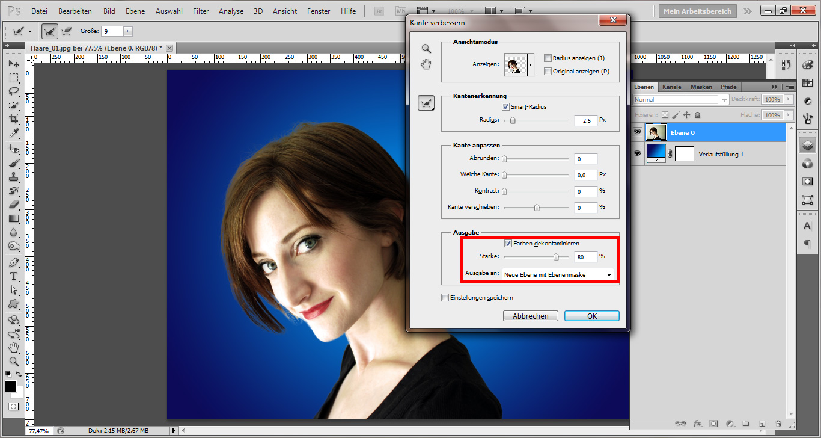The width and height of the screenshot is (821, 438).
Task: Open the Anzeigen view mode dropdown
Action: point(531,65)
